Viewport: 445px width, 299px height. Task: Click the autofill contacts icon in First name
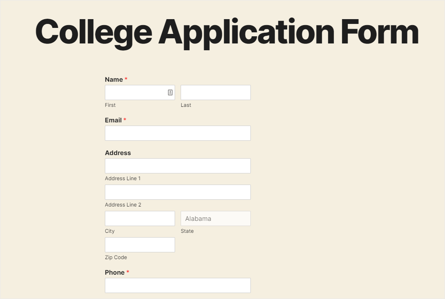pyautogui.click(x=170, y=92)
